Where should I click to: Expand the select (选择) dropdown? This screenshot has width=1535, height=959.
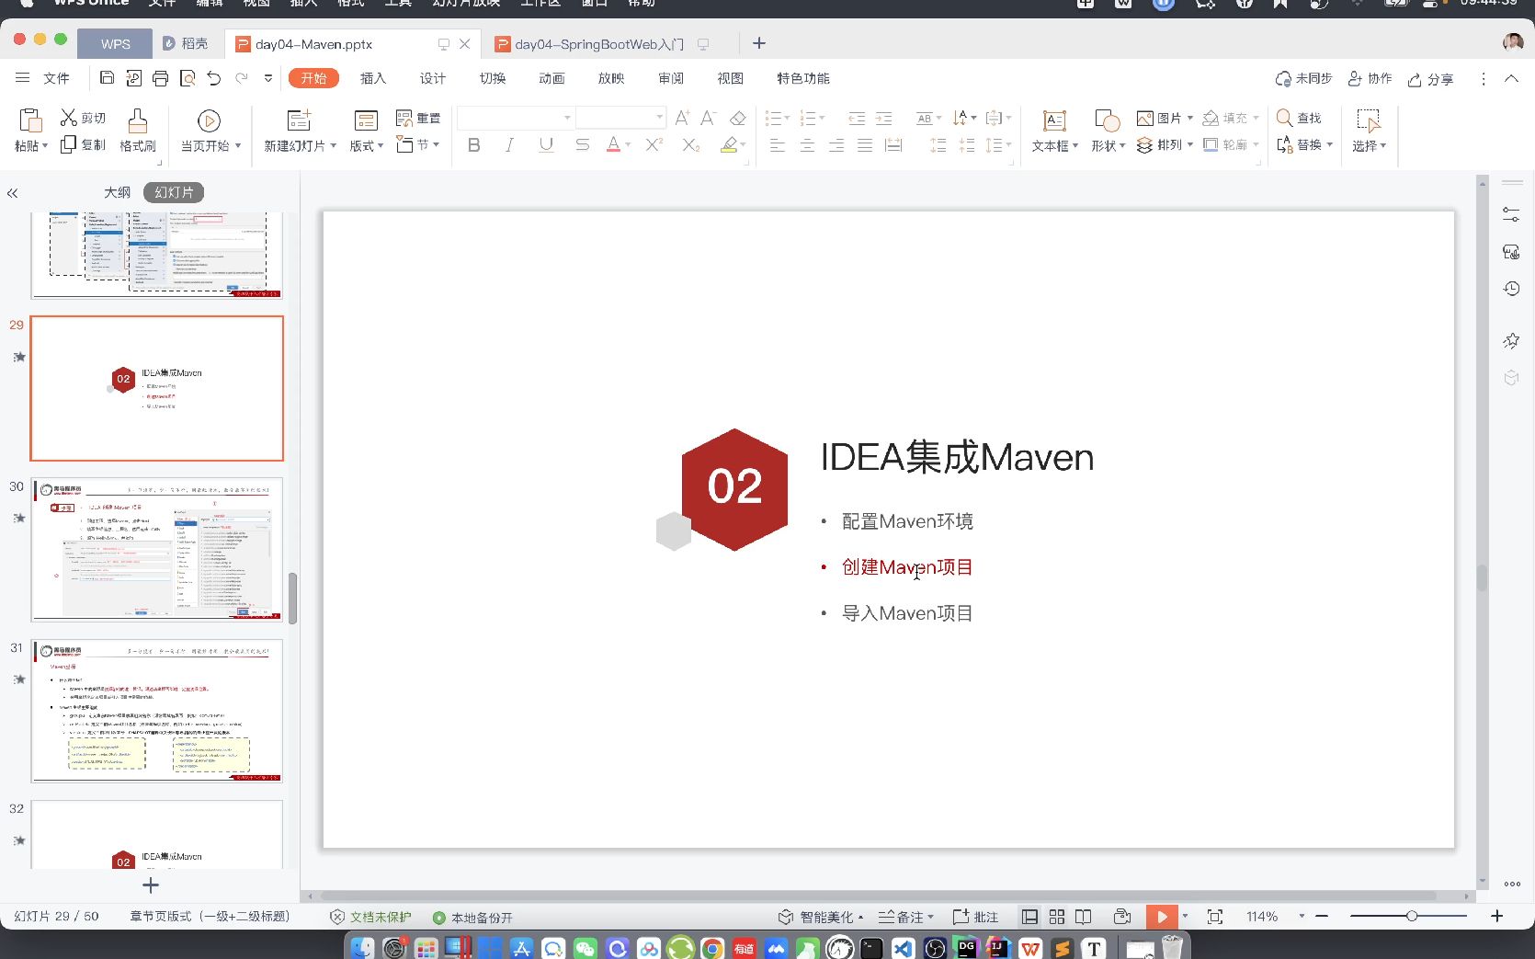(1382, 146)
